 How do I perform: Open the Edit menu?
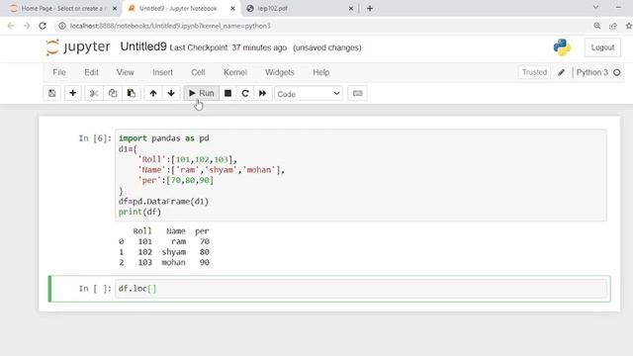91,72
